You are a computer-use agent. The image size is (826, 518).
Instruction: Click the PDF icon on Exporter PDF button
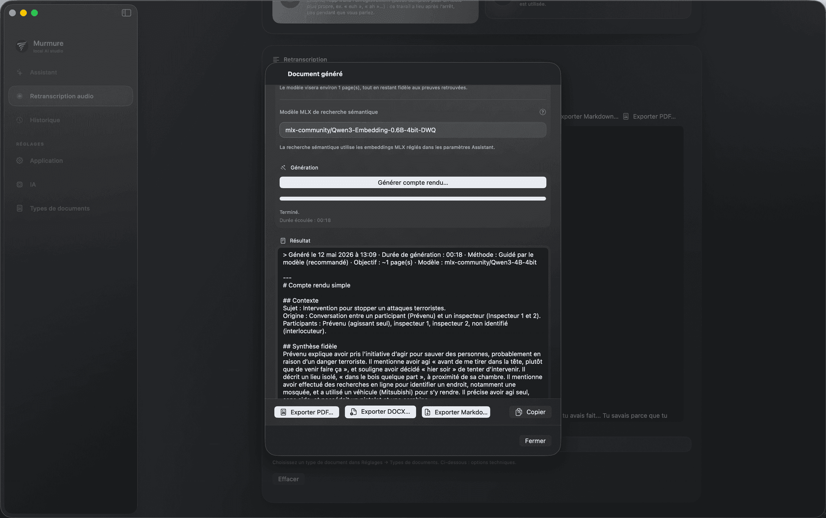(x=283, y=412)
